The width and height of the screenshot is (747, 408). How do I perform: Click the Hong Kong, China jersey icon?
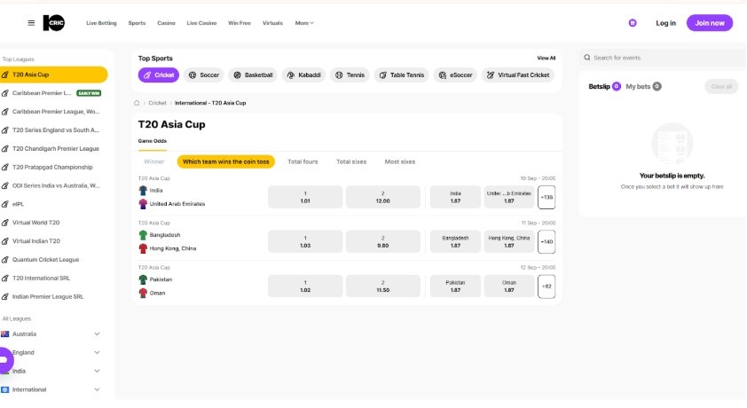[x=143, y=248]
